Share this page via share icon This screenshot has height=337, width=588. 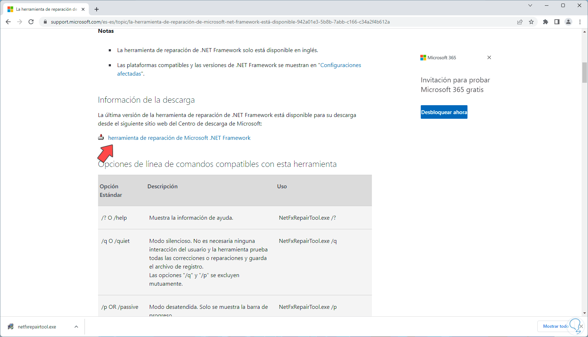click(x=520, y=22)
